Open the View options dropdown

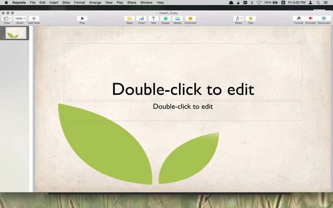[x=7, y=18]
